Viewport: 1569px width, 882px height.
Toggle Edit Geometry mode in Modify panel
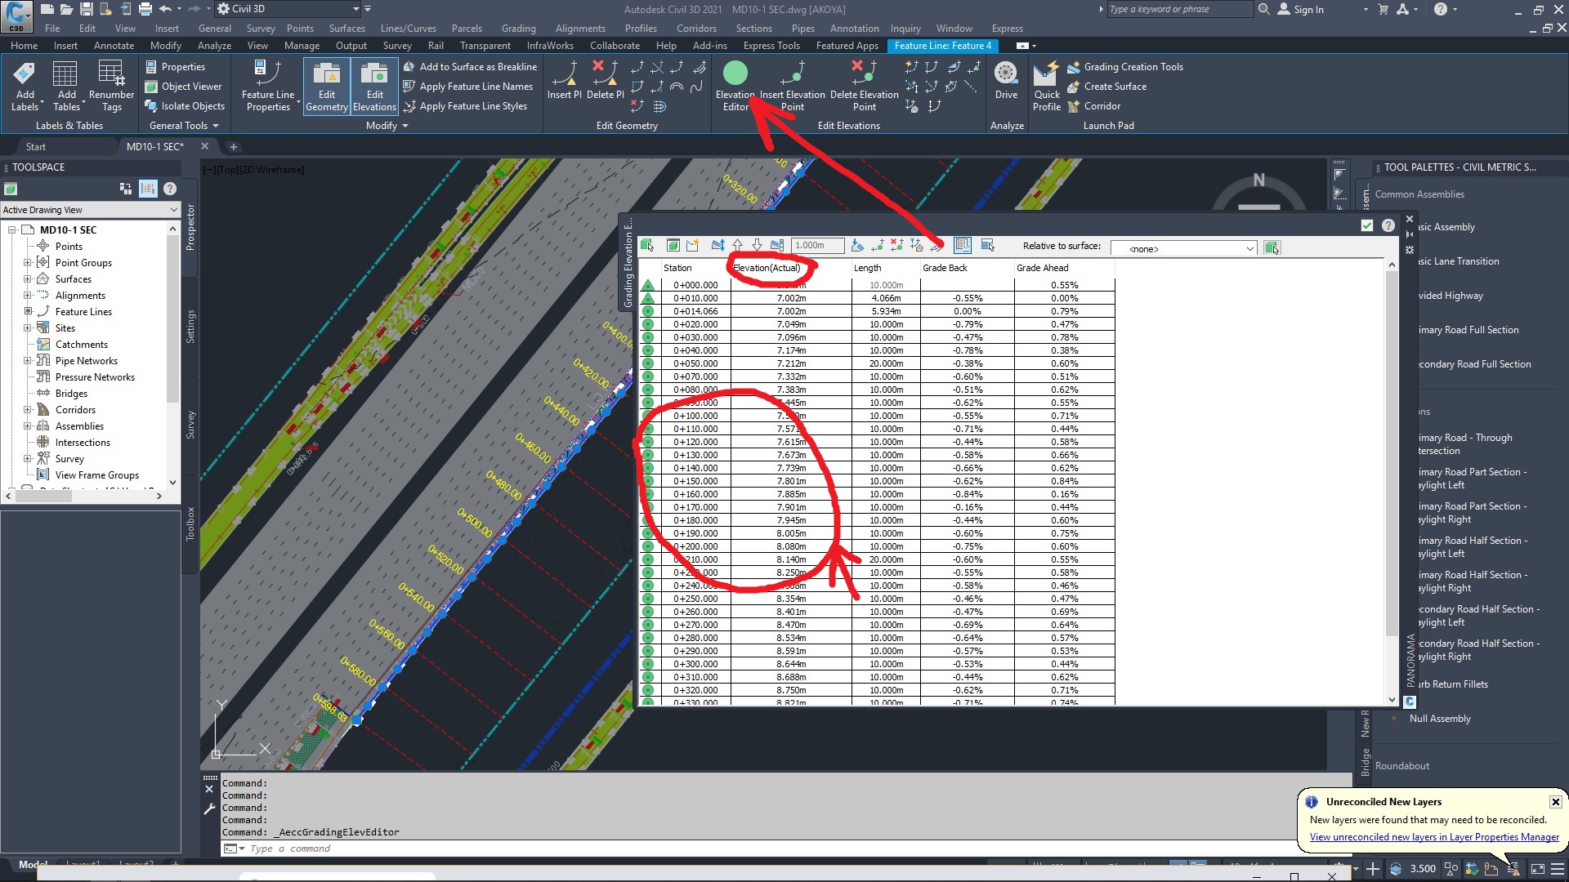[327, 86]
